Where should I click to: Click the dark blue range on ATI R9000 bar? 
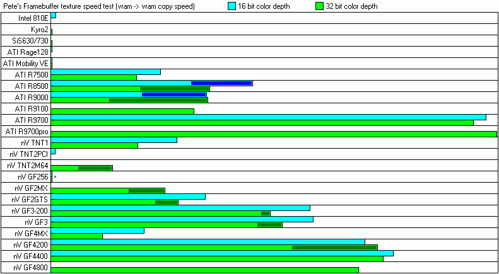click(x=173, y=94)
